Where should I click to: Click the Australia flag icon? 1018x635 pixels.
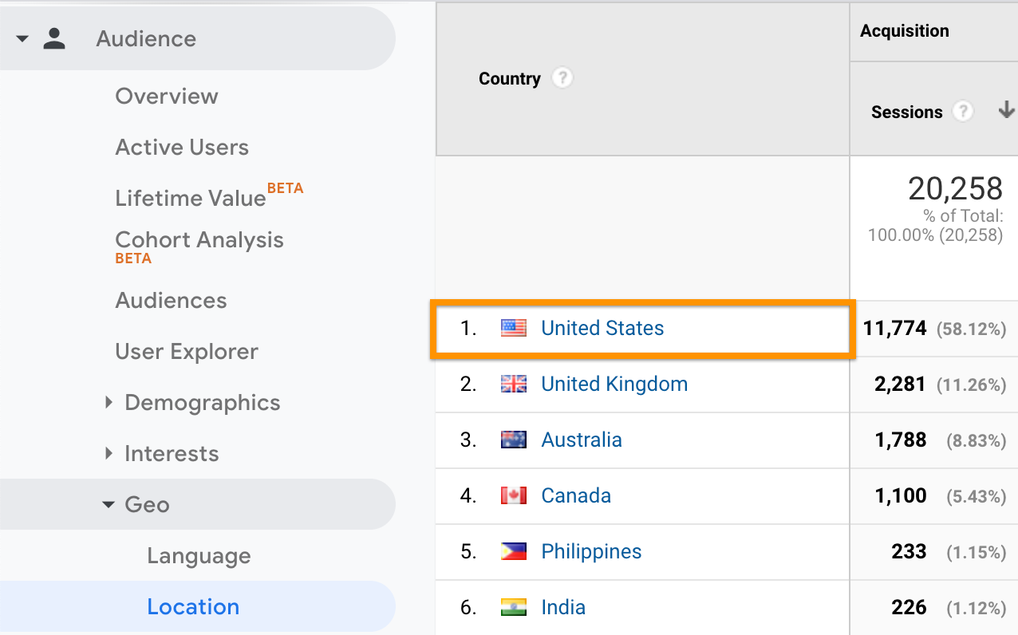(513, 440)
